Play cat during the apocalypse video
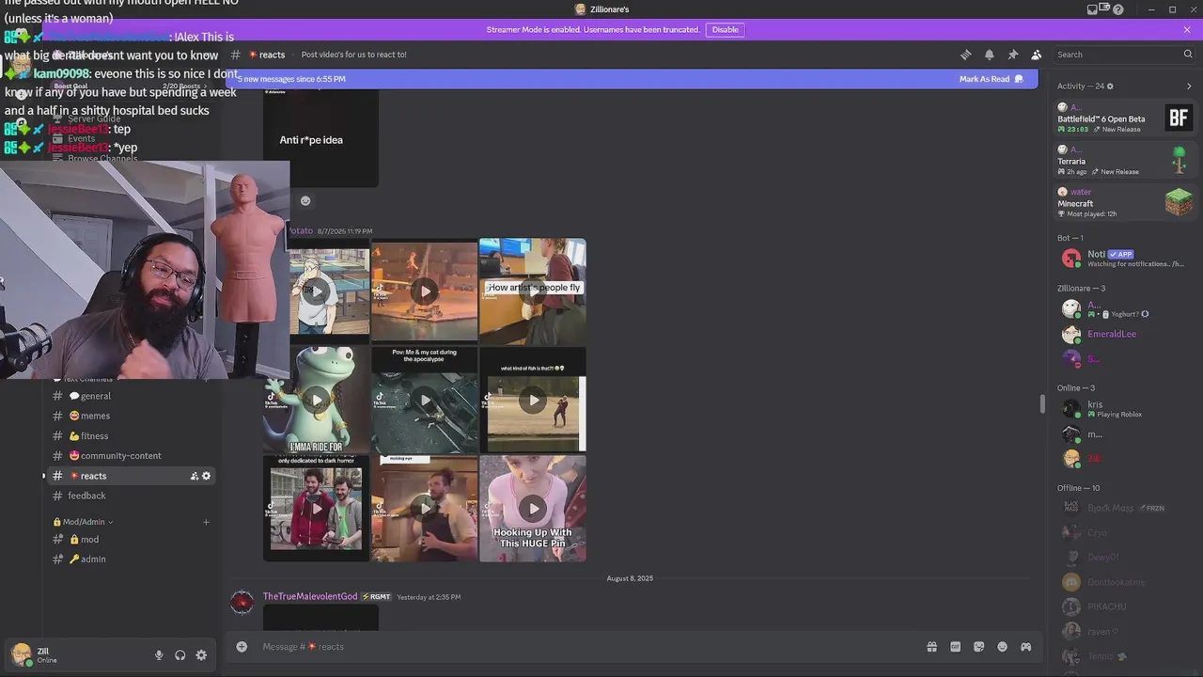This screenshot has height=677, width=1203. 425,400
